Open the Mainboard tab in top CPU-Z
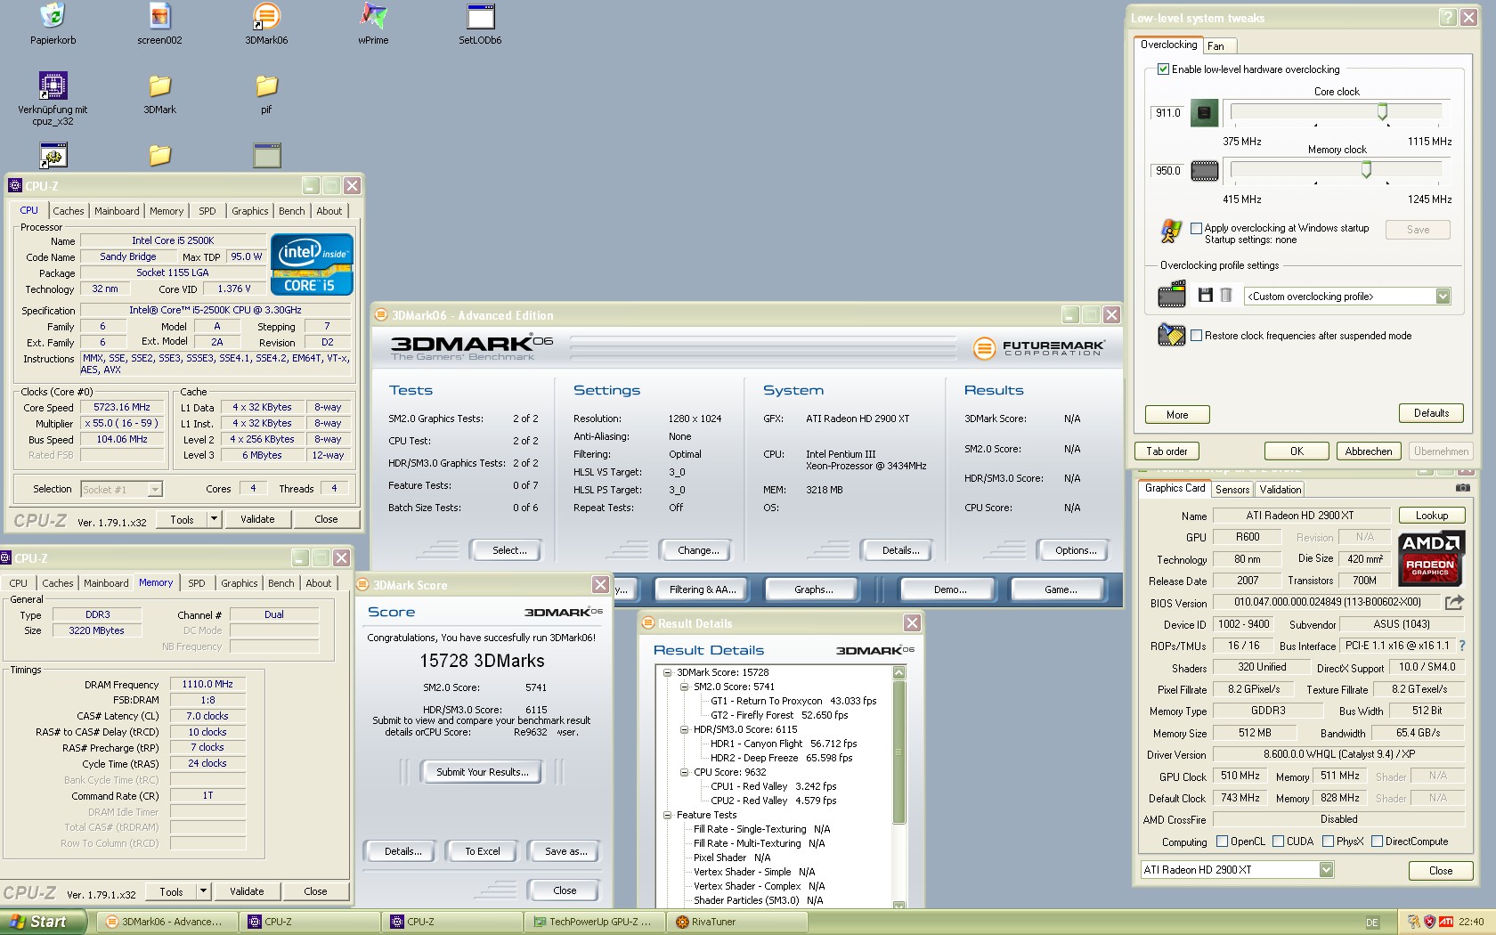Viewport: 1496px width, 935px height. 117,211
